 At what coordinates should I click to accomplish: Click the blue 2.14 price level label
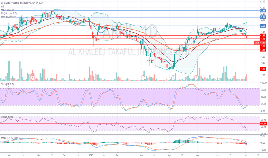tap(263, 18)
